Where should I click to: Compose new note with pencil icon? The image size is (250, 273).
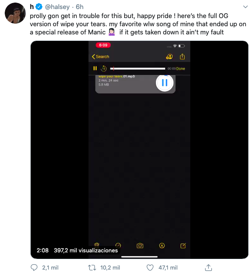pyautogui.click(x=183, y=245)
